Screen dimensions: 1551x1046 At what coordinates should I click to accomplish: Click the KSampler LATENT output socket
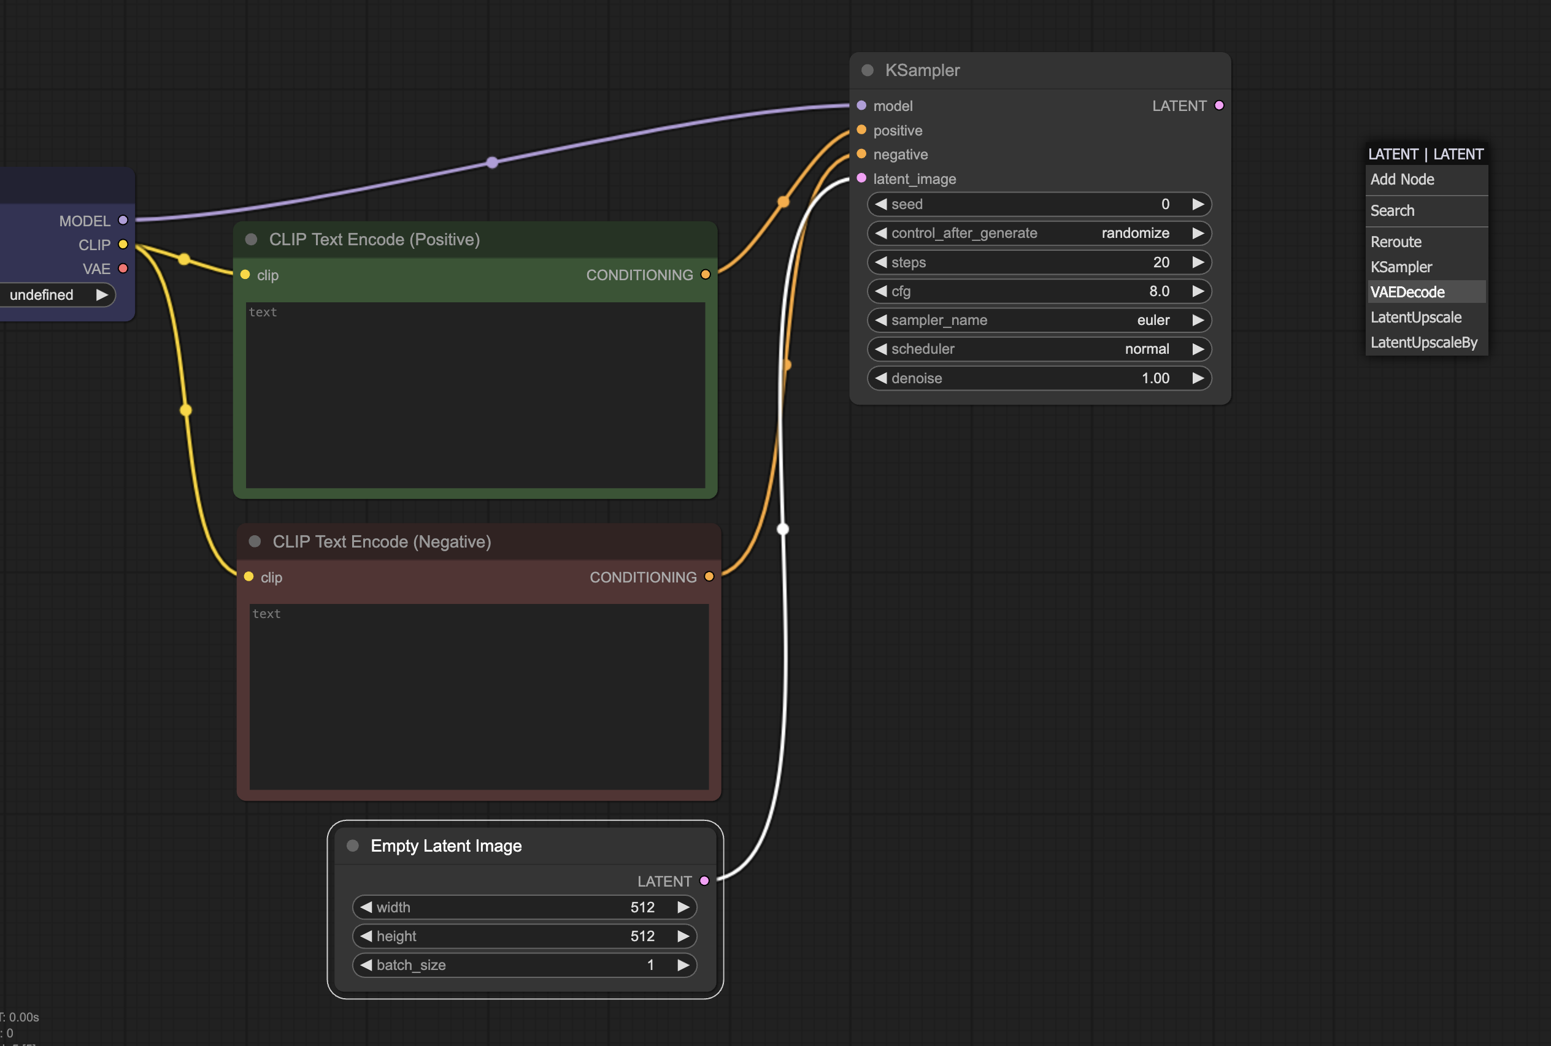(1218, 105)
